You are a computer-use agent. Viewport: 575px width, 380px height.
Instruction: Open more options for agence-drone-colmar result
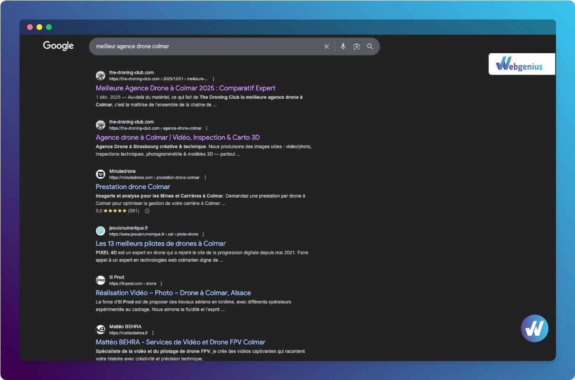coord(207,128)
